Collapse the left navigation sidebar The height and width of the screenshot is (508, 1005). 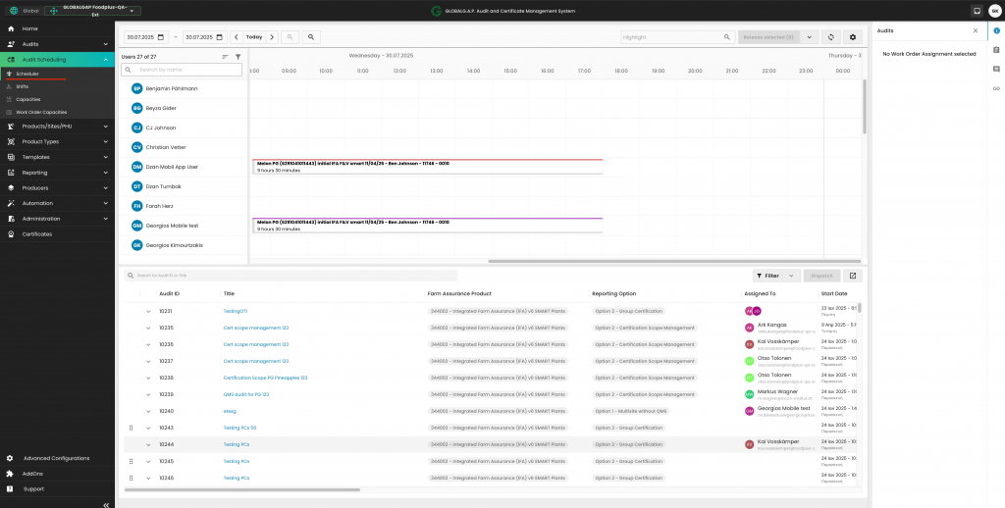(x=106, y=503)
